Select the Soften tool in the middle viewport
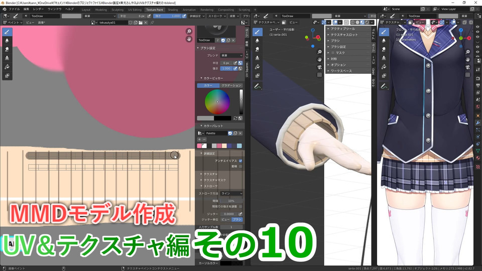 point(257,41)
